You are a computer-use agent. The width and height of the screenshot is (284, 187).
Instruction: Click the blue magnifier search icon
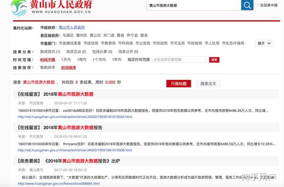pyautogui.click(x=247, y=5)
